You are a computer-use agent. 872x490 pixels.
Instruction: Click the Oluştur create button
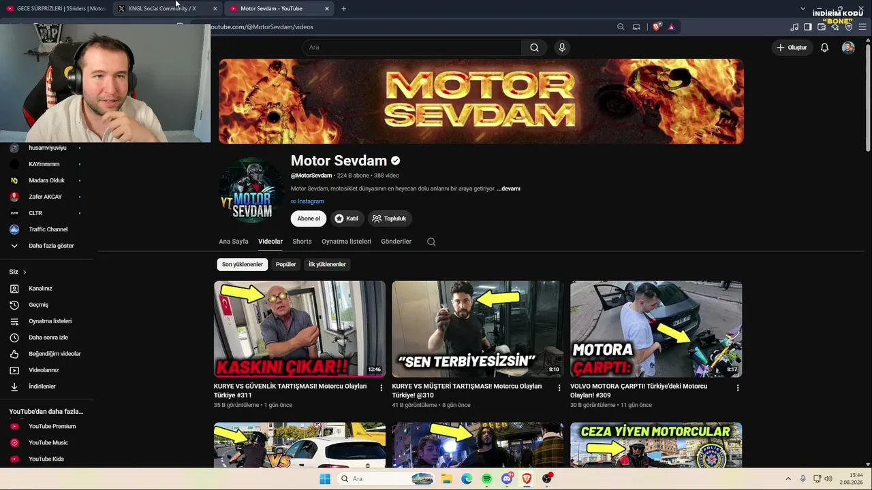pos(792,48)
